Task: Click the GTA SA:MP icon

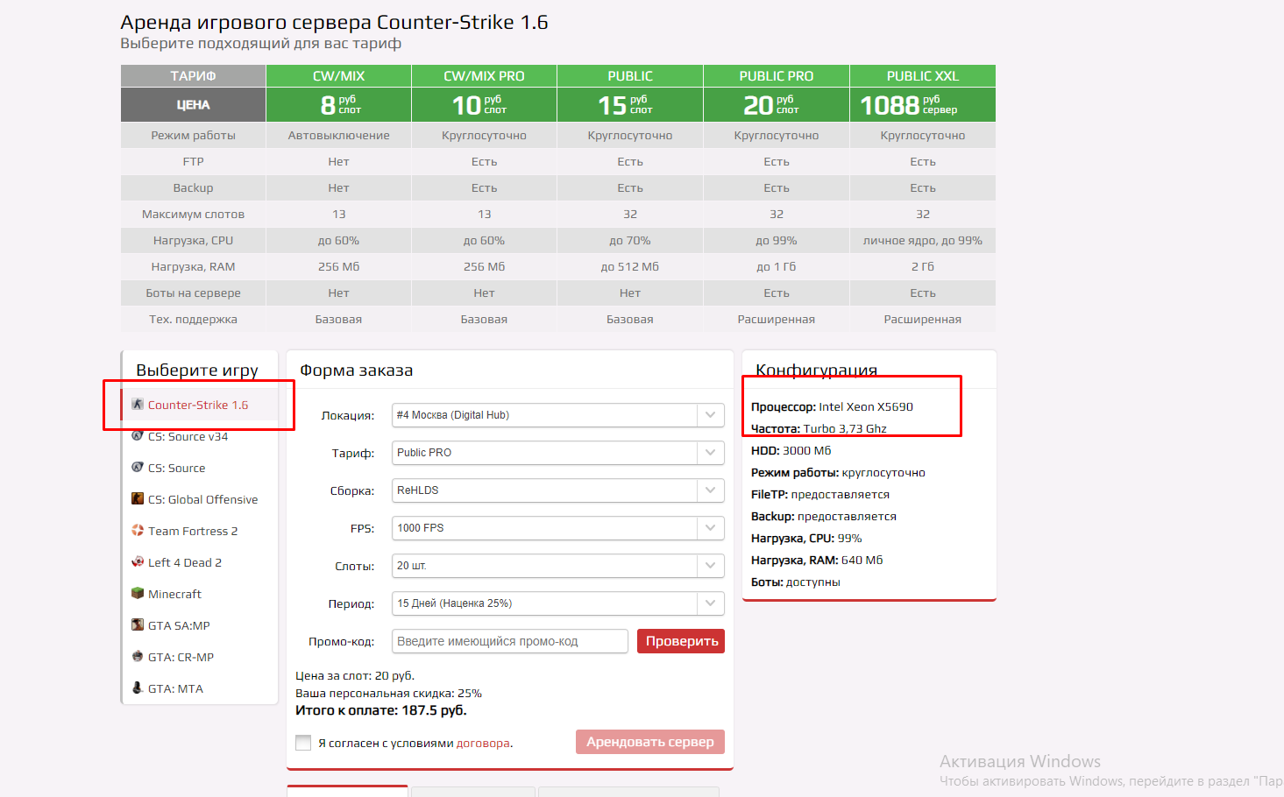Action: pyautogui.click(x=138, y=624)
